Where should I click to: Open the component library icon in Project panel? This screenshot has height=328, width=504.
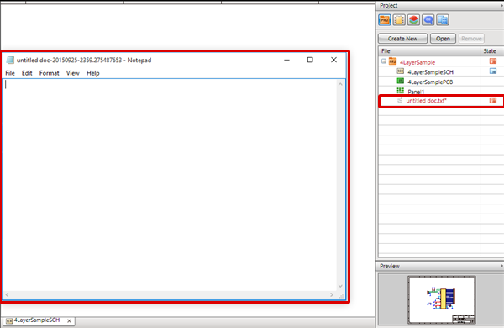pyautogui.click(x=399, y=20)
